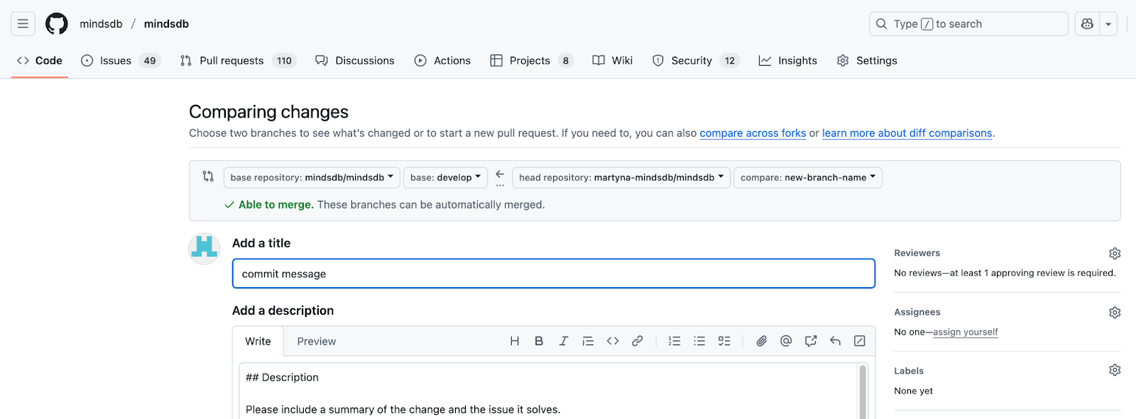Expand the base: develop branch dropdown
The width and height of the screenshot is (1136, 419).
445,177
